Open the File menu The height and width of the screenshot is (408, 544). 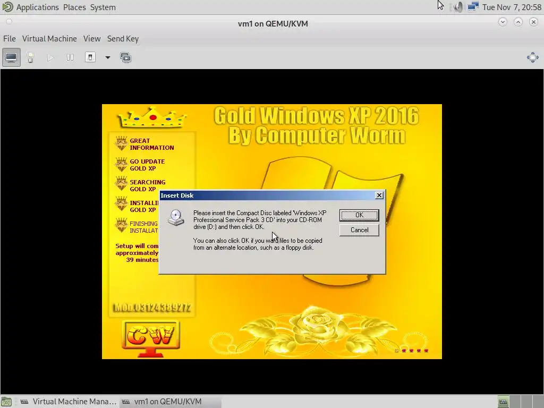click(x=10, y=38)
